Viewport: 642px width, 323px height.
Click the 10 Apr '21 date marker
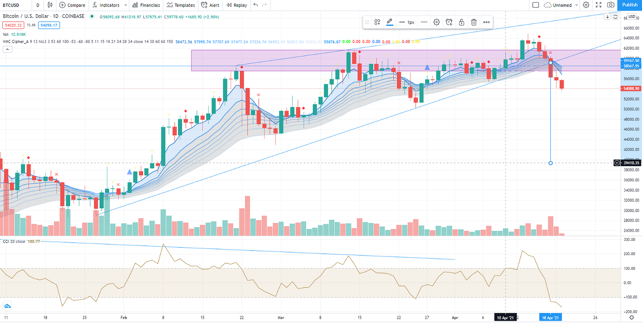505,317
